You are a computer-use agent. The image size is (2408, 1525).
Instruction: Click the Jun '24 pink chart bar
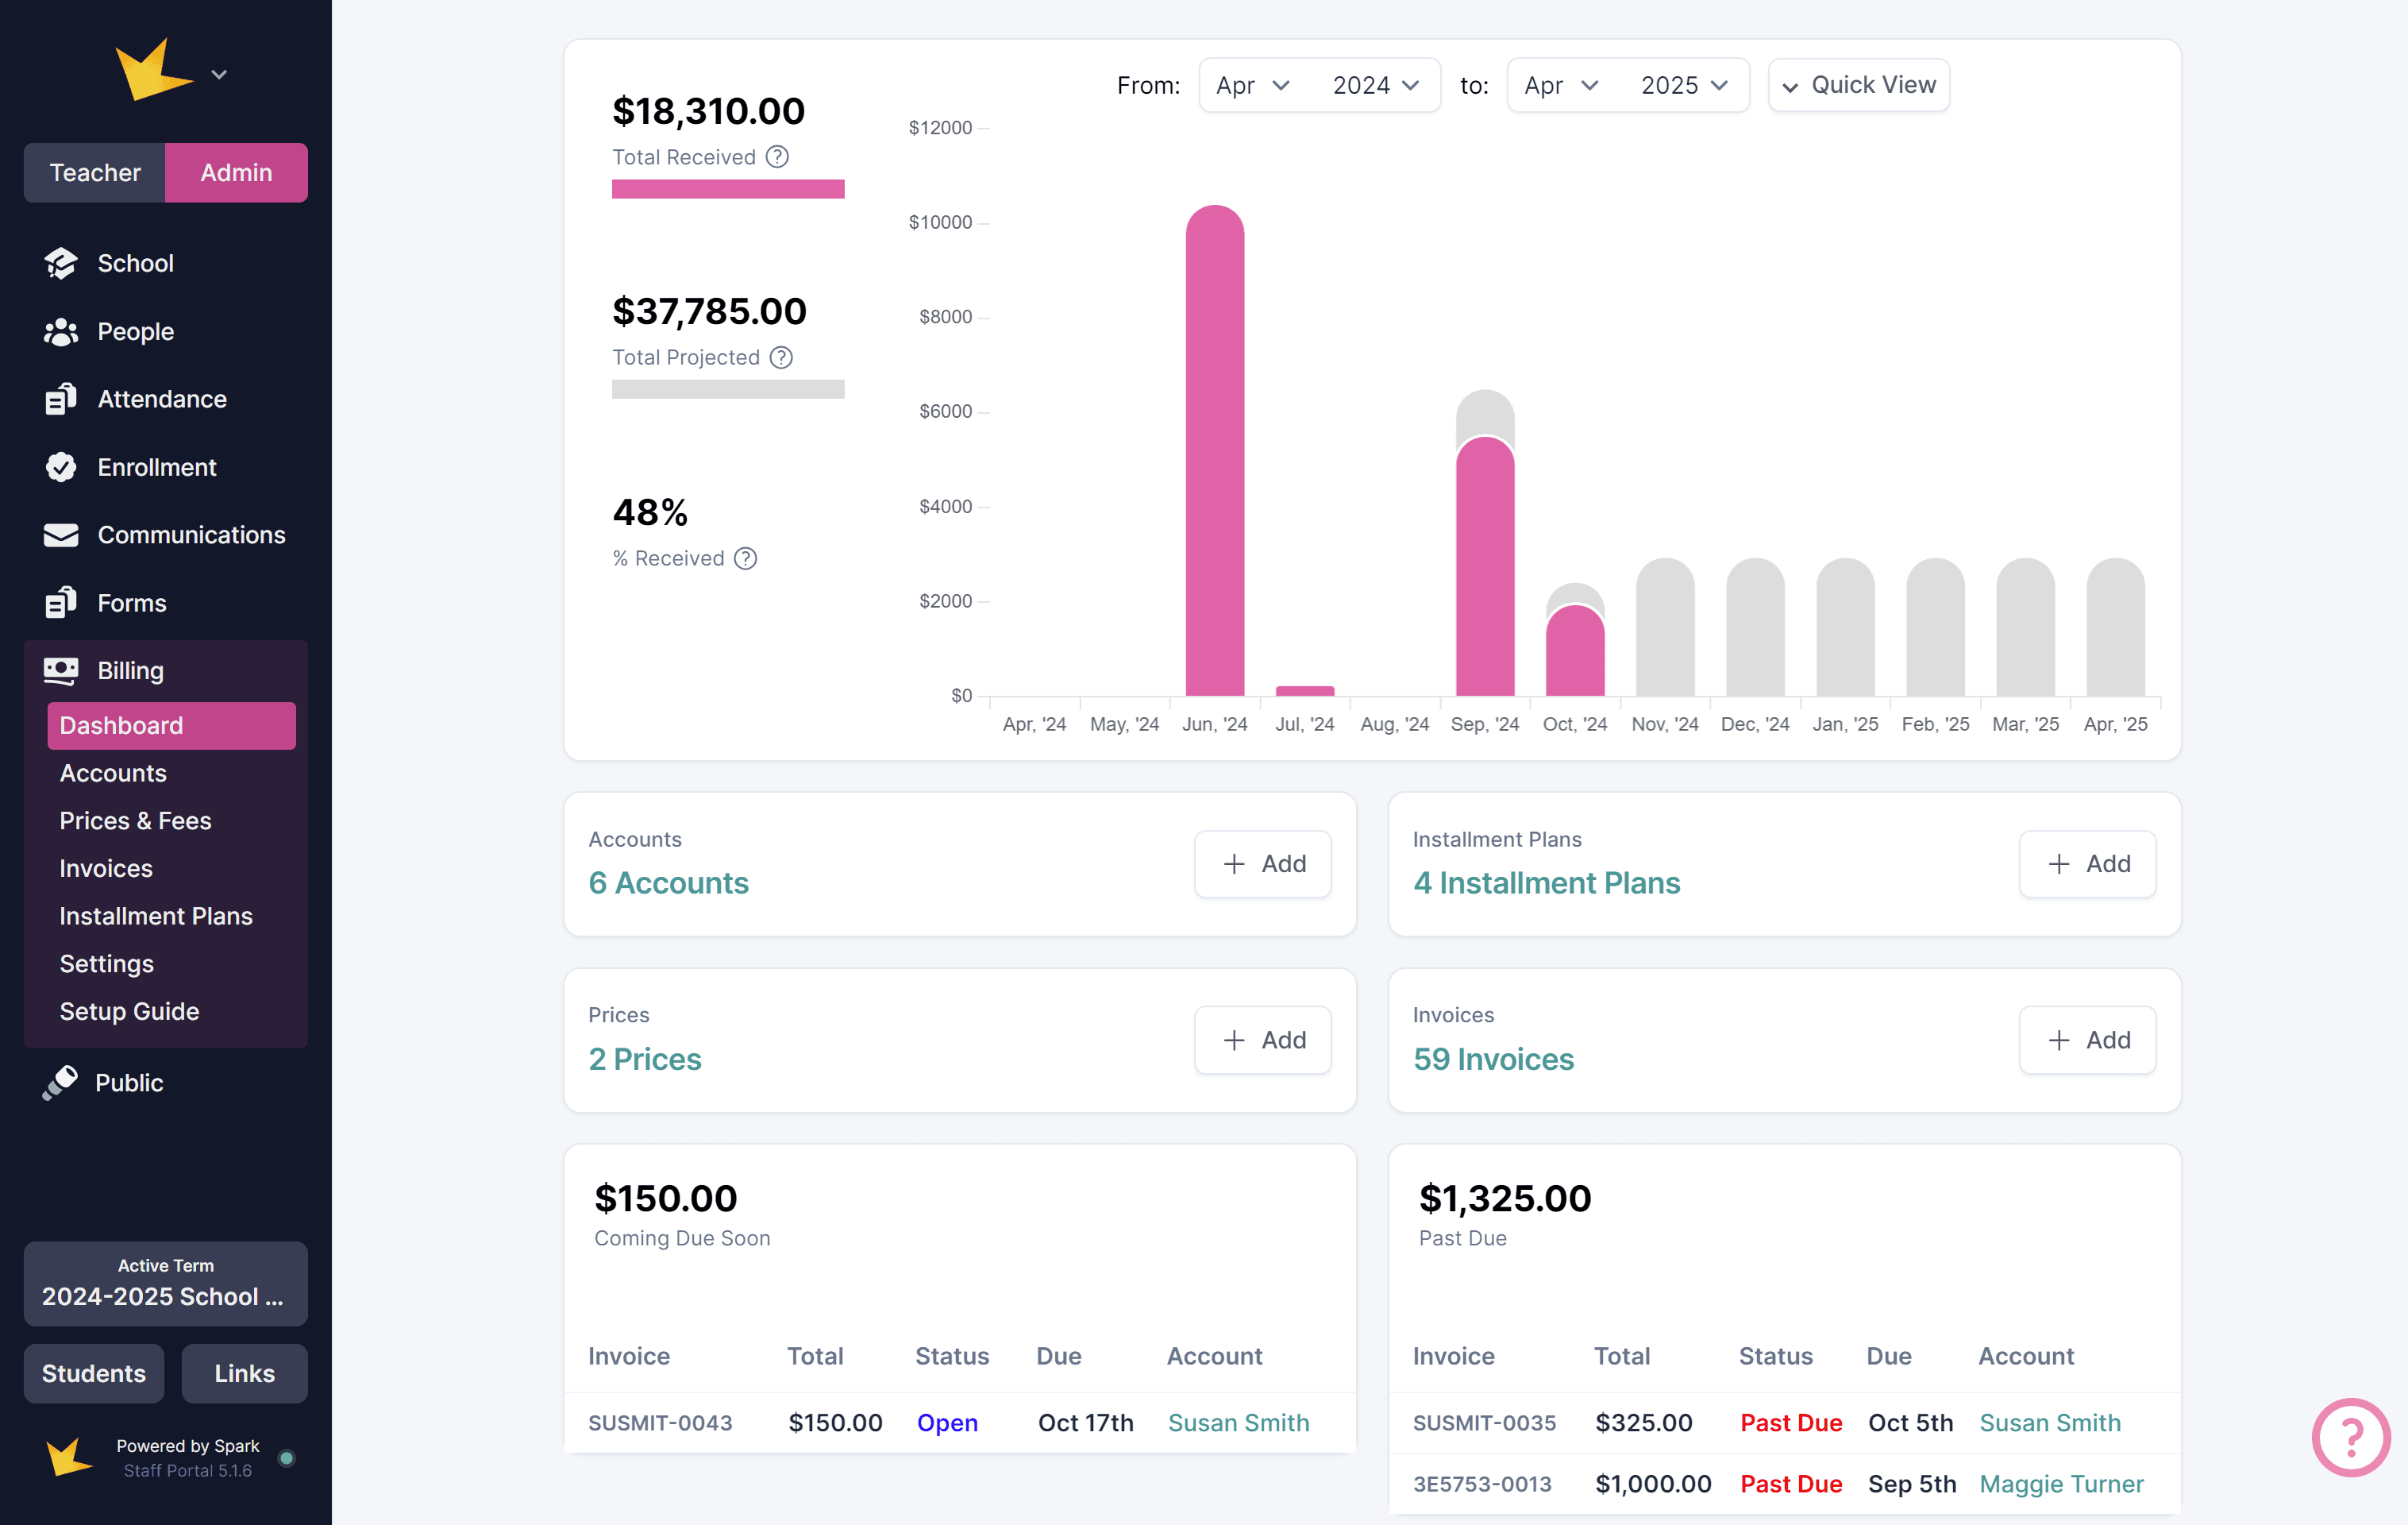click(x=1214, y=450)
